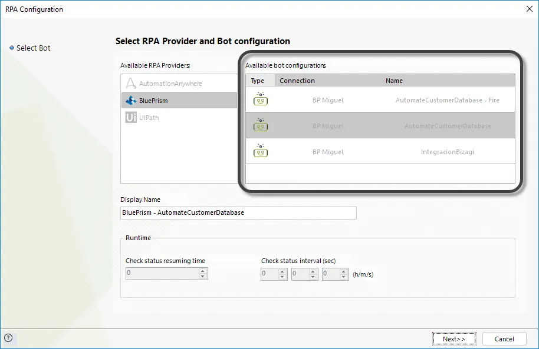Click the Next>> button
539x349 pixels.
pyautogui.click(x=454, y=339)
